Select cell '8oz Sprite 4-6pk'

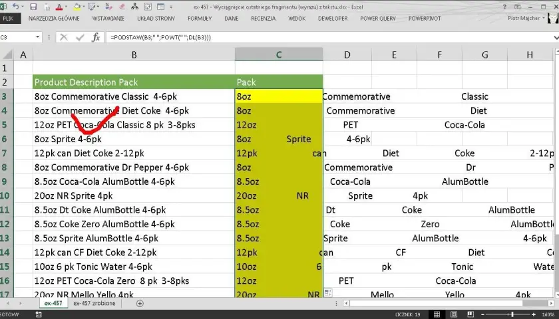click(134, 139)
